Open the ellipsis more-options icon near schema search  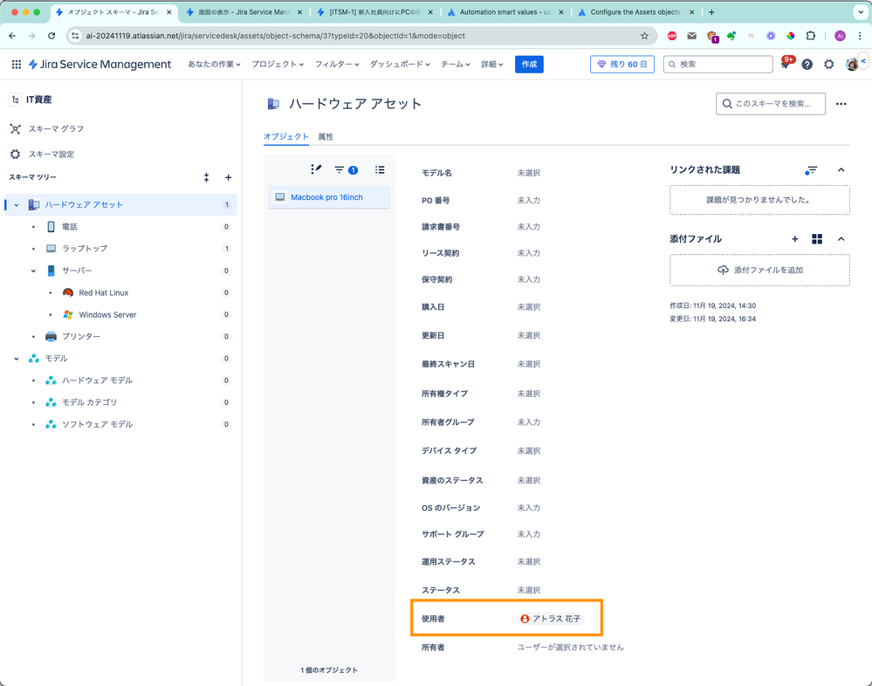click(x=841, y=104)
